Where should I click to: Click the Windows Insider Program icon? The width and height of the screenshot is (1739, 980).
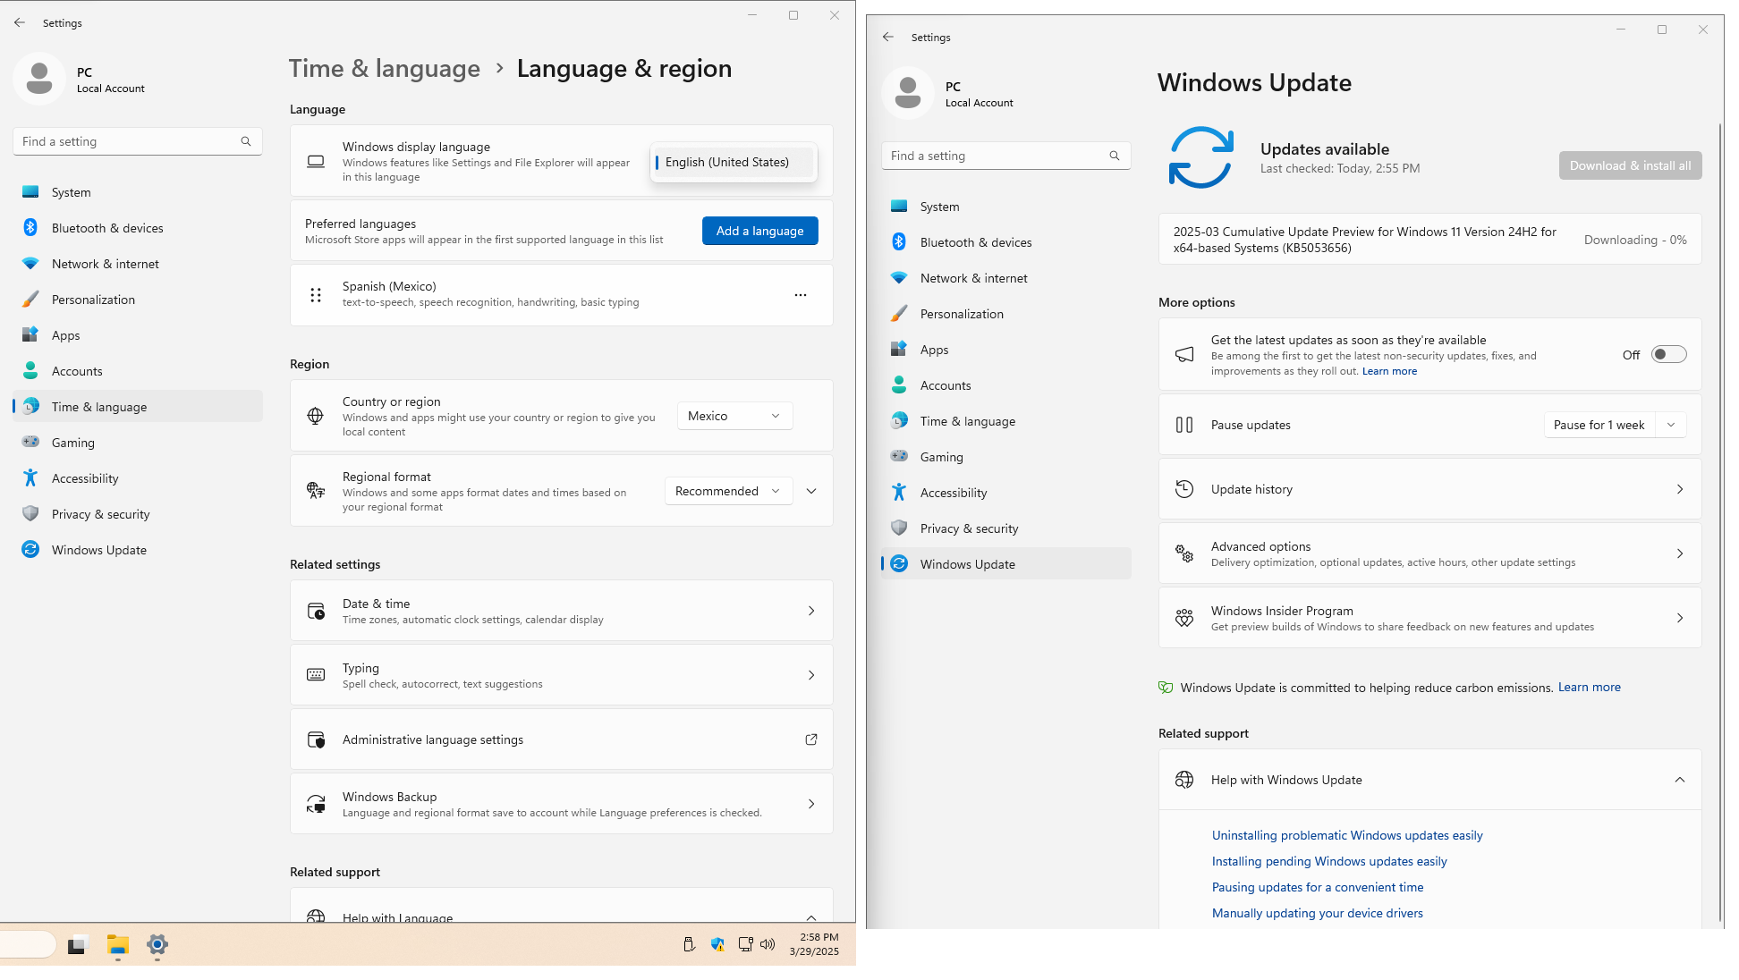tap(1184, 618)
